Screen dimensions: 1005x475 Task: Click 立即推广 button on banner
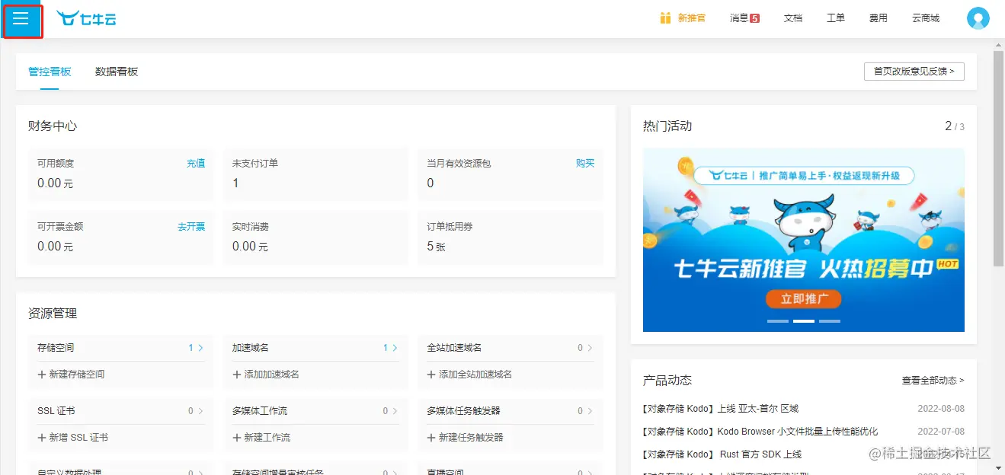coord(803,298)
